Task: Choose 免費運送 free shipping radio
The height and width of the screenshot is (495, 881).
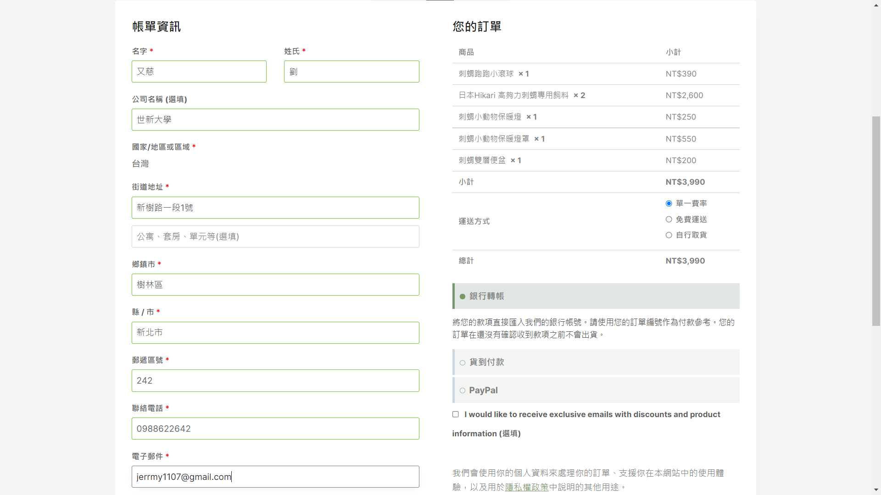Action: click(669, 220)
